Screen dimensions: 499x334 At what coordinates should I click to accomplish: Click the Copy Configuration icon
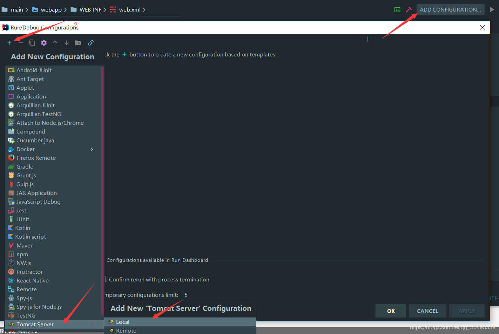point(32,43)
